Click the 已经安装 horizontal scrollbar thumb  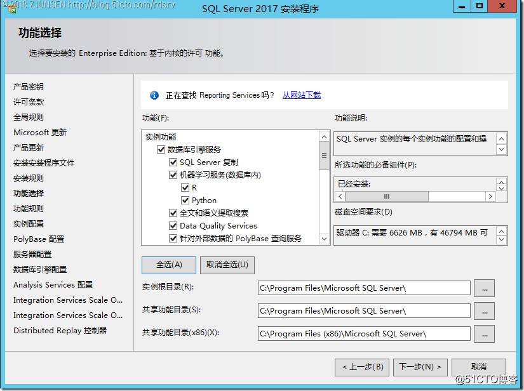(x=387, y=196)
